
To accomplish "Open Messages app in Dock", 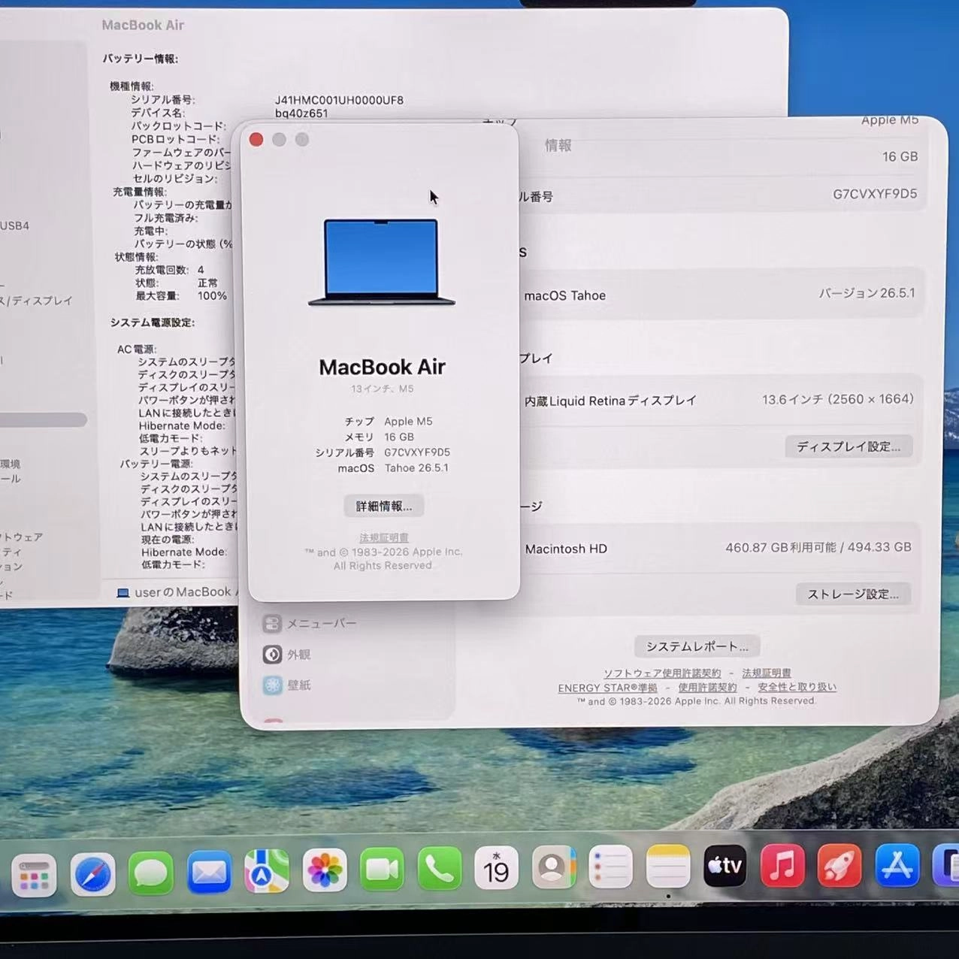I will click(x=151, y=873).
